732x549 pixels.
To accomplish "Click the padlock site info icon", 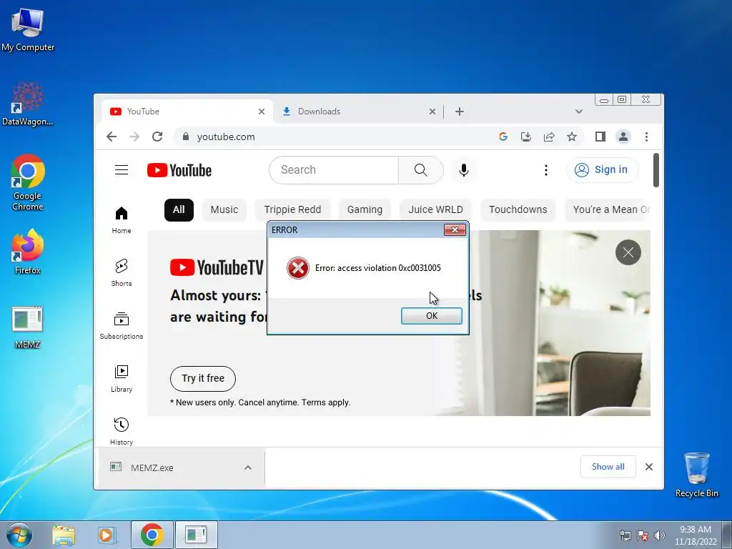I will pos(186,137).
